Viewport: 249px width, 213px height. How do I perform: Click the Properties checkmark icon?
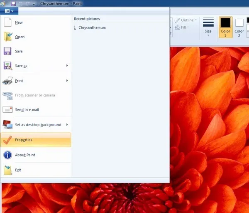coord(7,140)
